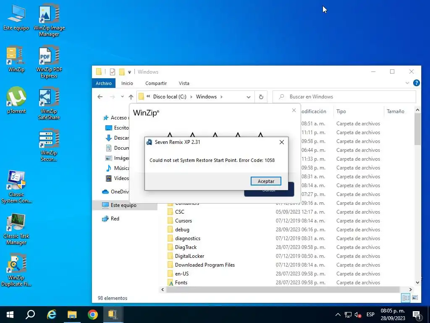Click the horizontal scrollbar in file list
The width and height of the screenshot is (430, 323).
[x=283, y=289]
